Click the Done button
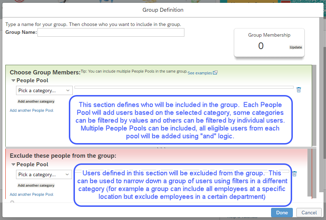 [x=282, y=213]
